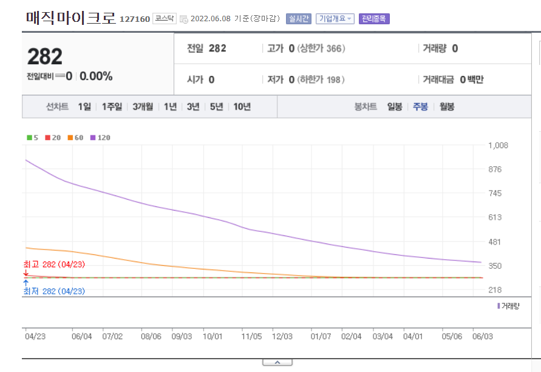
Task: Select the 10년 line chart period
Action: (242, 107)
